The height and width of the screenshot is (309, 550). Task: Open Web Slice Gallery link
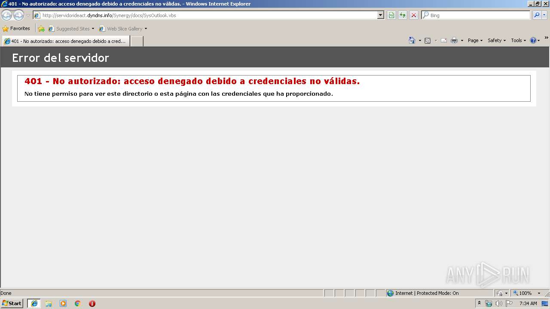tap(123, 29)
